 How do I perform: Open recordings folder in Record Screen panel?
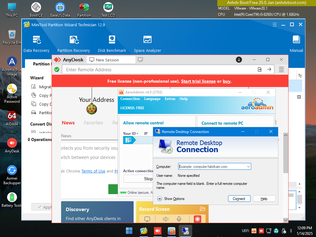click(202, 209)
